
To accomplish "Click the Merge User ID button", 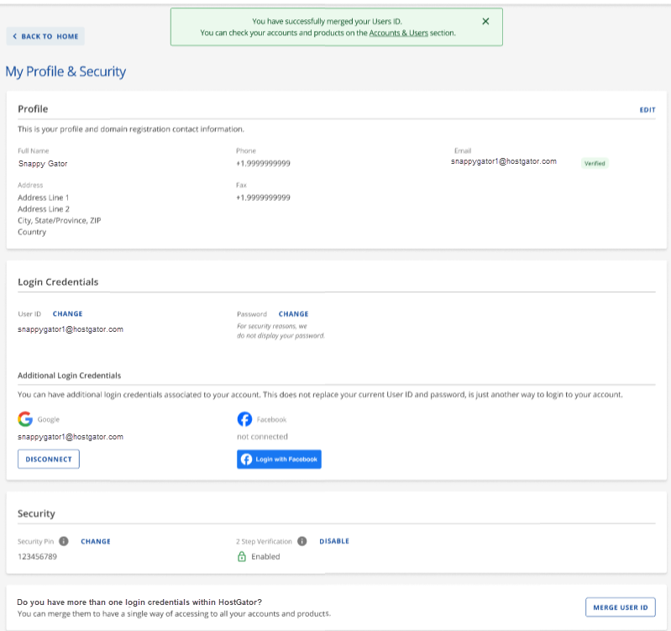I will pos(620,607).
